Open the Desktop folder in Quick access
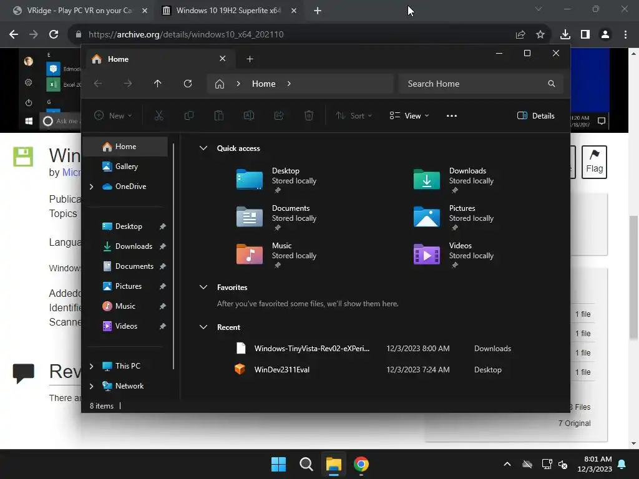The image size is (639, 479). 276,180
